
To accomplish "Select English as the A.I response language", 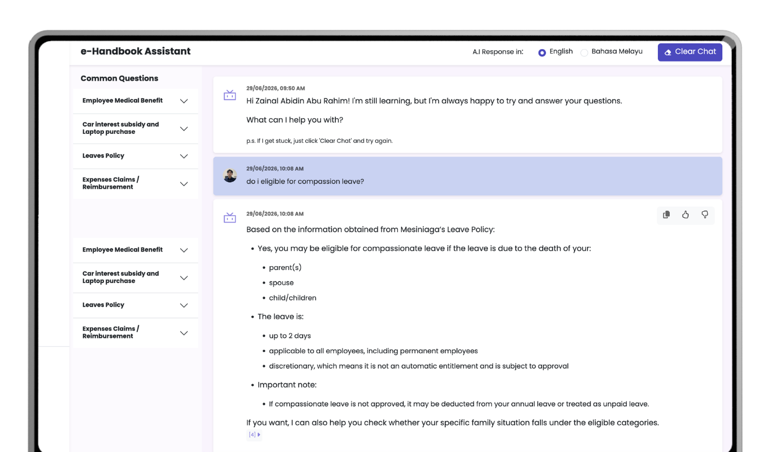I will (x=542, y=53).
